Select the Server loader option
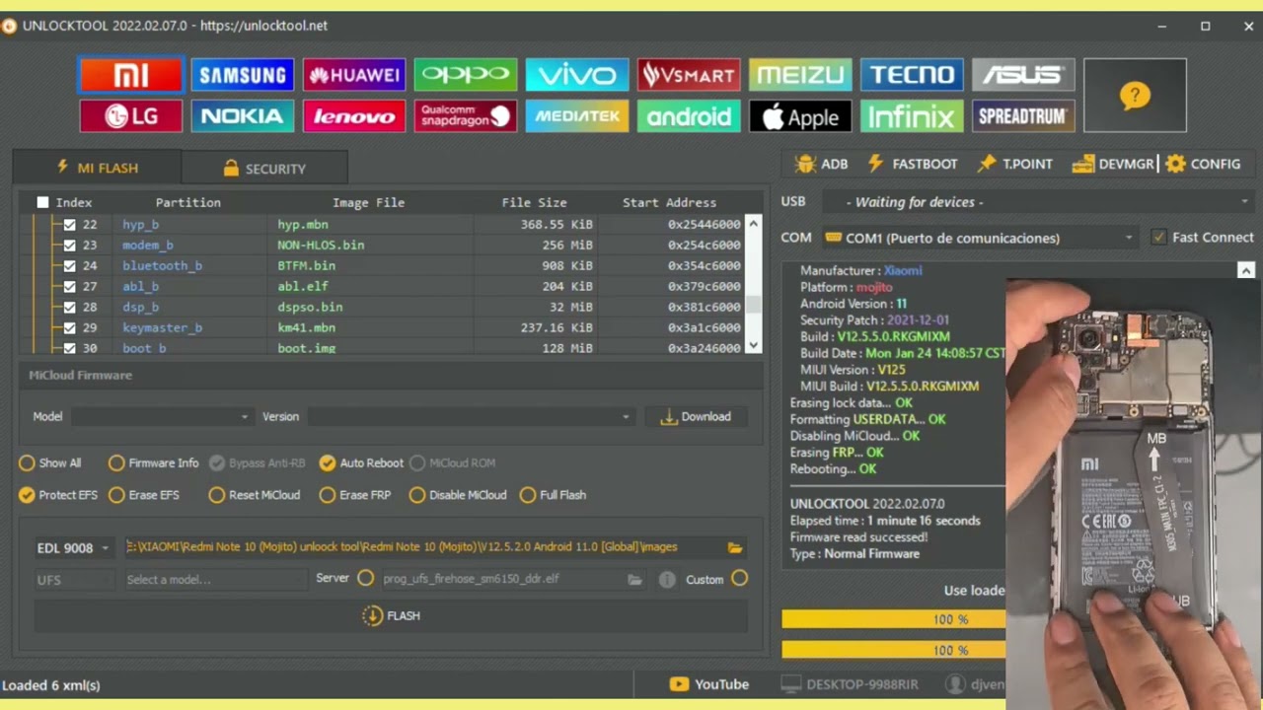 click(366, 579)
